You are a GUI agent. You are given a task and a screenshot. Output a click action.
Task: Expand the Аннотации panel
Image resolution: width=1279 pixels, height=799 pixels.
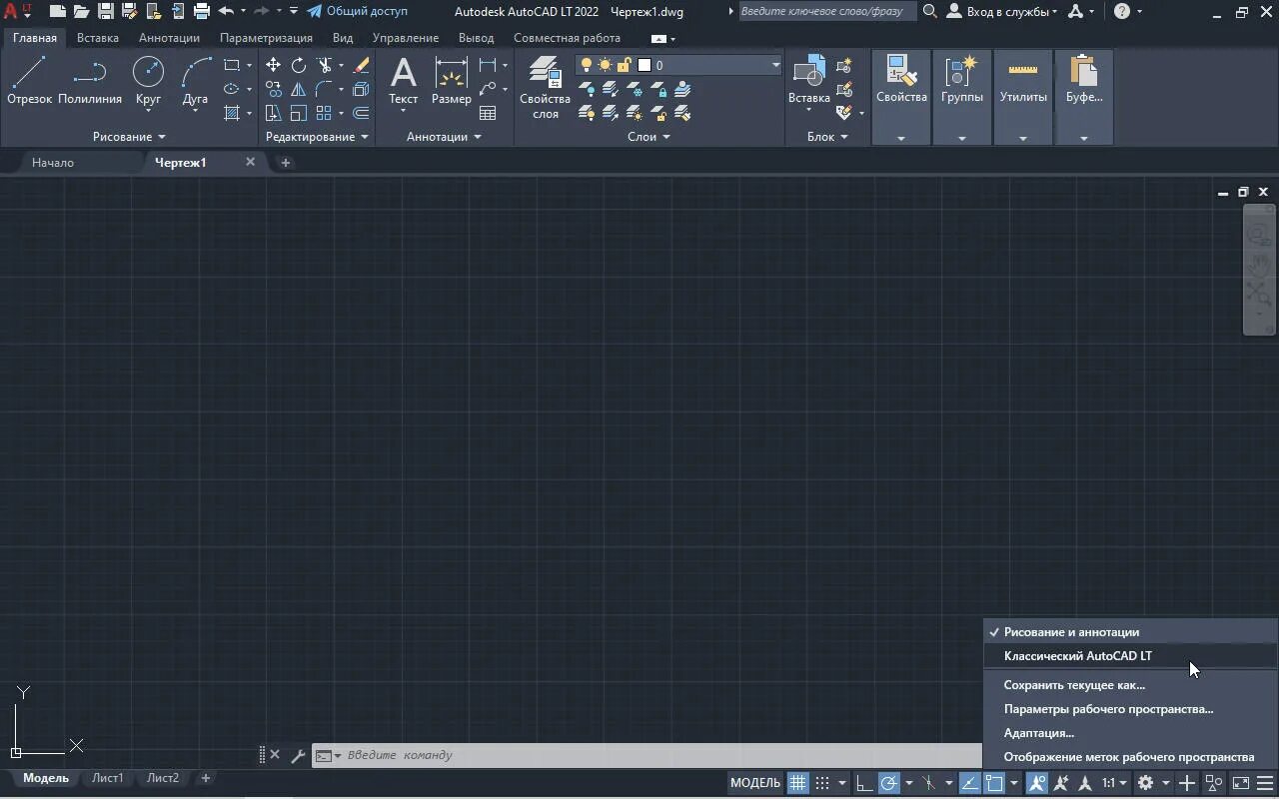444,137
